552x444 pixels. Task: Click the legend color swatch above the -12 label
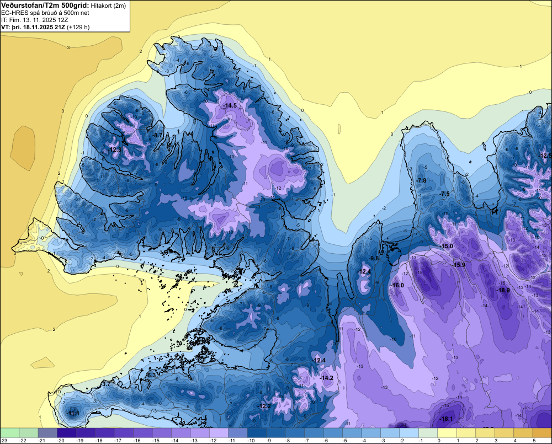pyautogui.click(x=219, y=432)
